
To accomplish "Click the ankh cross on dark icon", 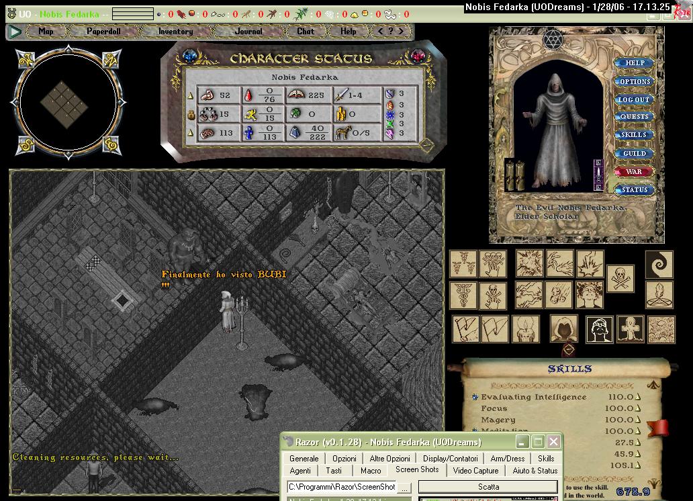I will tap(631, 330).
